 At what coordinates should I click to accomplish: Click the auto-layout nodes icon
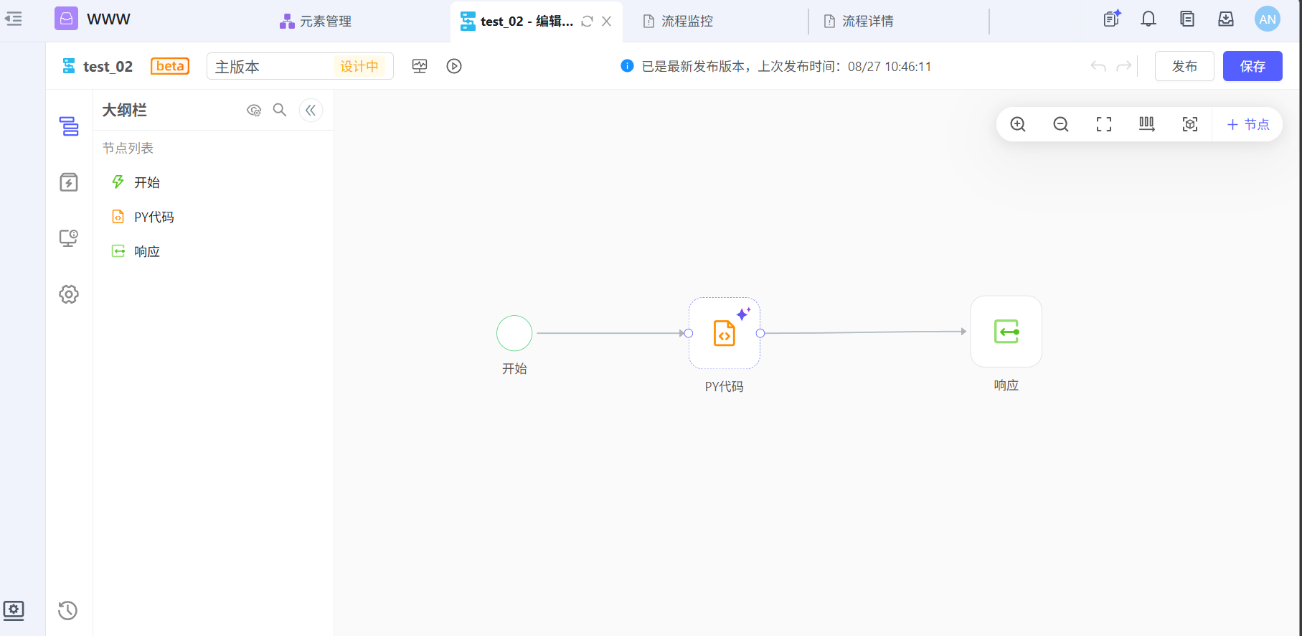(1146, 124)
